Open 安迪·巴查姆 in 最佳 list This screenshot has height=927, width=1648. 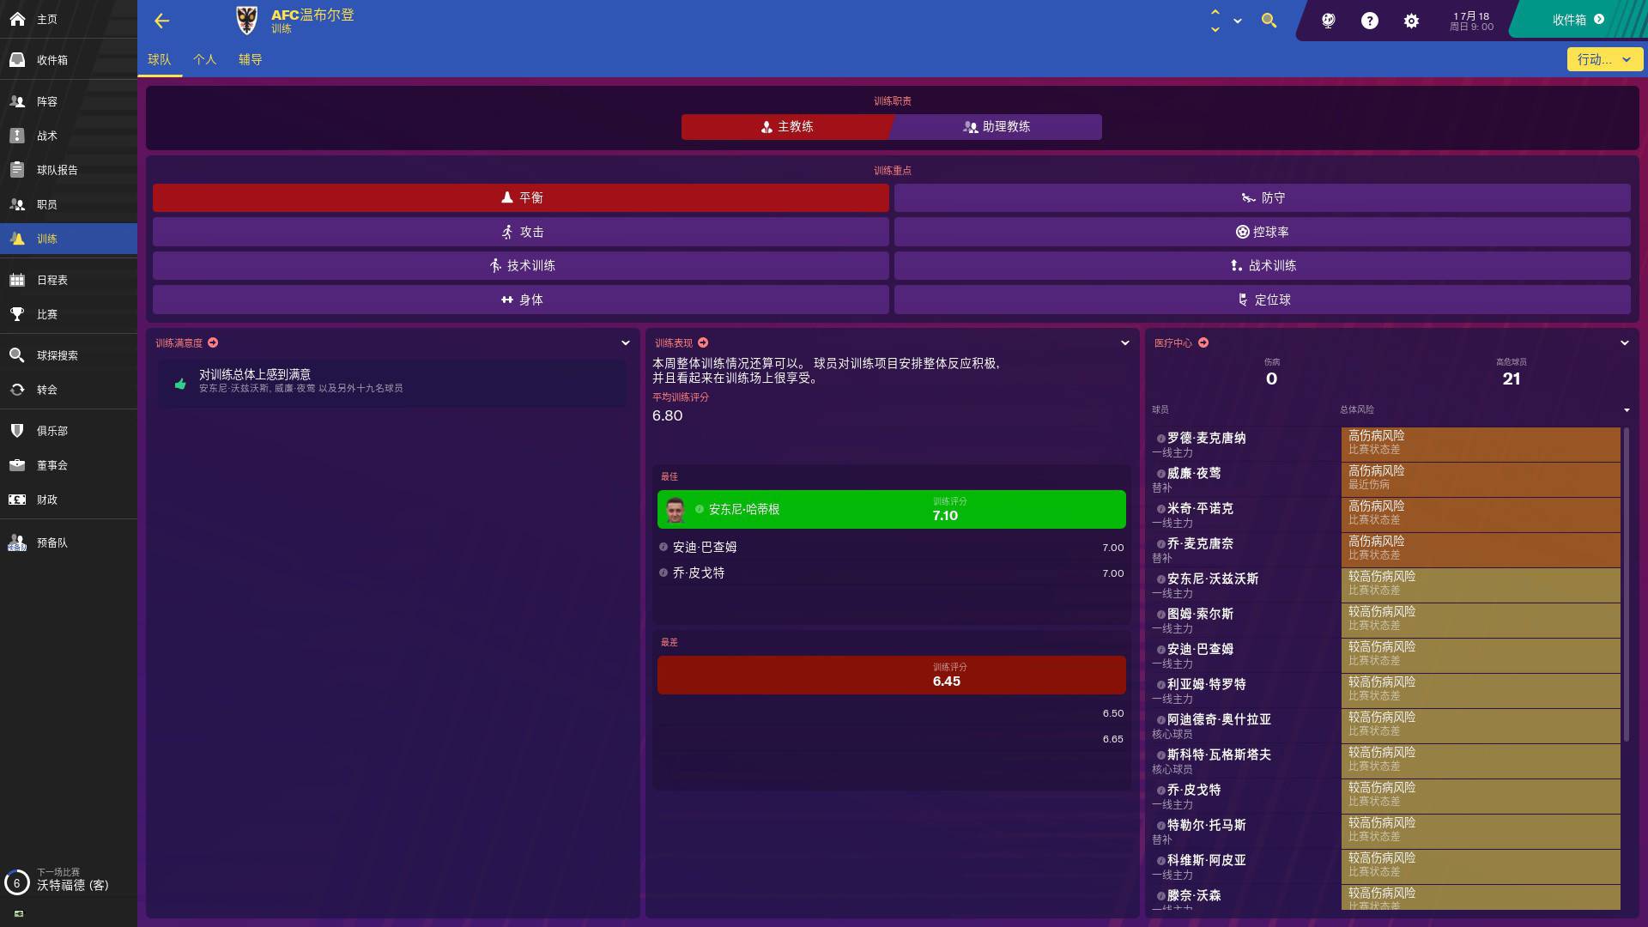pyautogui.click(x=705, y=547)
